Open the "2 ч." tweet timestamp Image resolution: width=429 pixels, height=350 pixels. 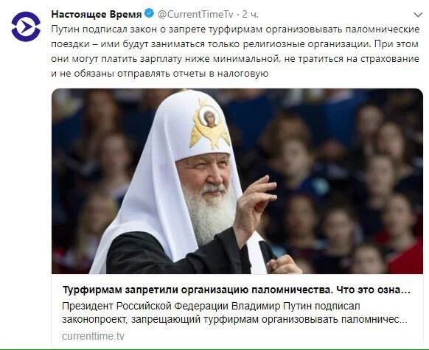[x=250, y=14]
